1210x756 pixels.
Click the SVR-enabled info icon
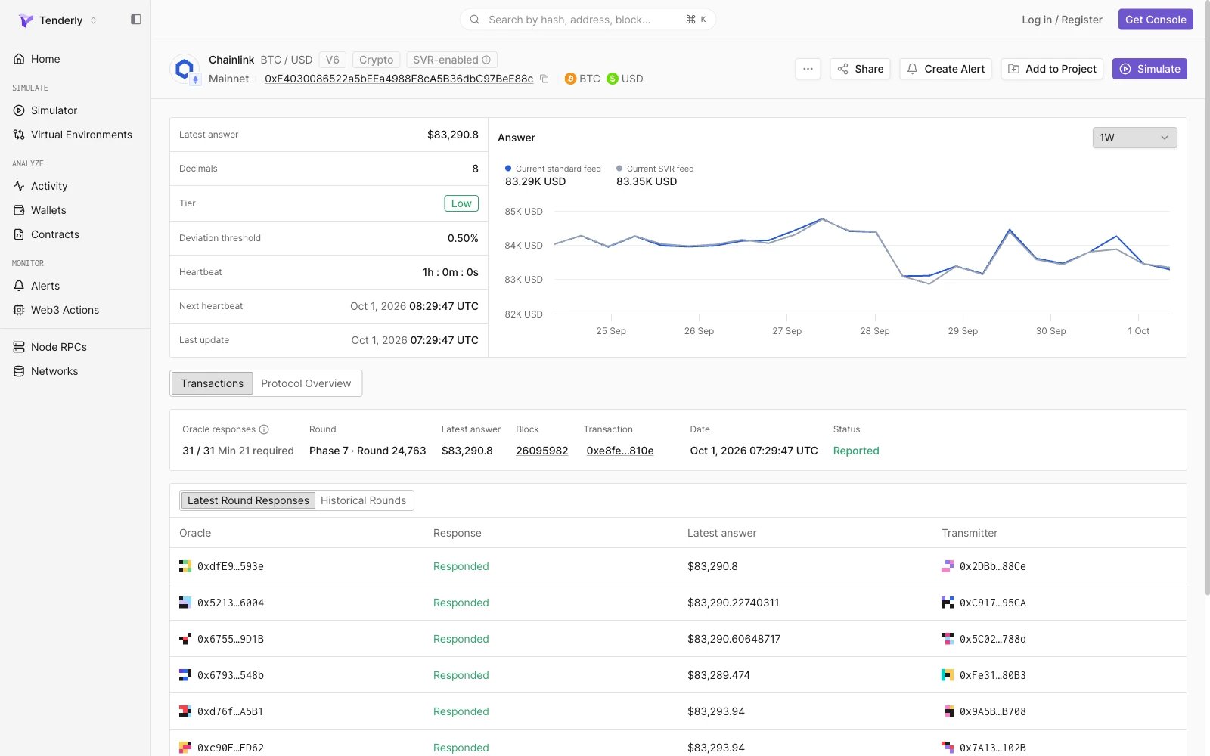pyautogui.click(x=486, y=60)
